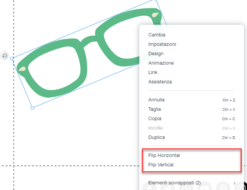Click the rotate handle icon beside the glasses
247x190 pixels.
[5, 56]
